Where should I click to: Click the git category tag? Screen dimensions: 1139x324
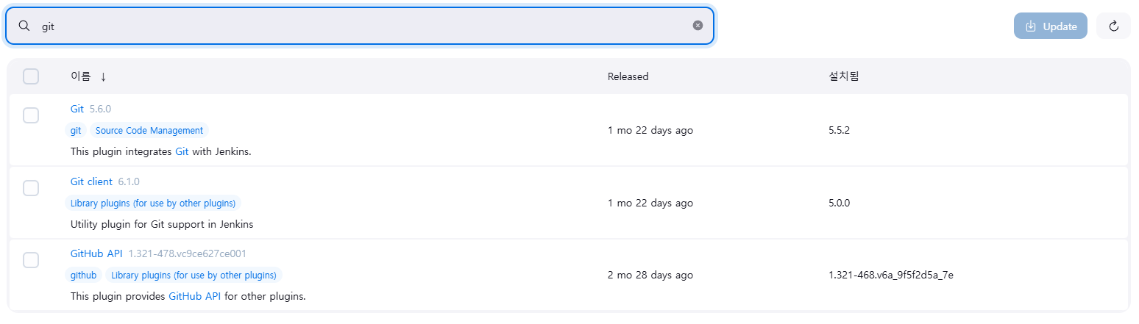click(76, 131)
